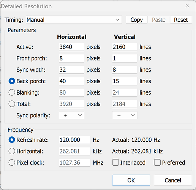Viewport: 196px width, 190px height.
Task: Click the Copy button
Action: [x=137, y=20]
